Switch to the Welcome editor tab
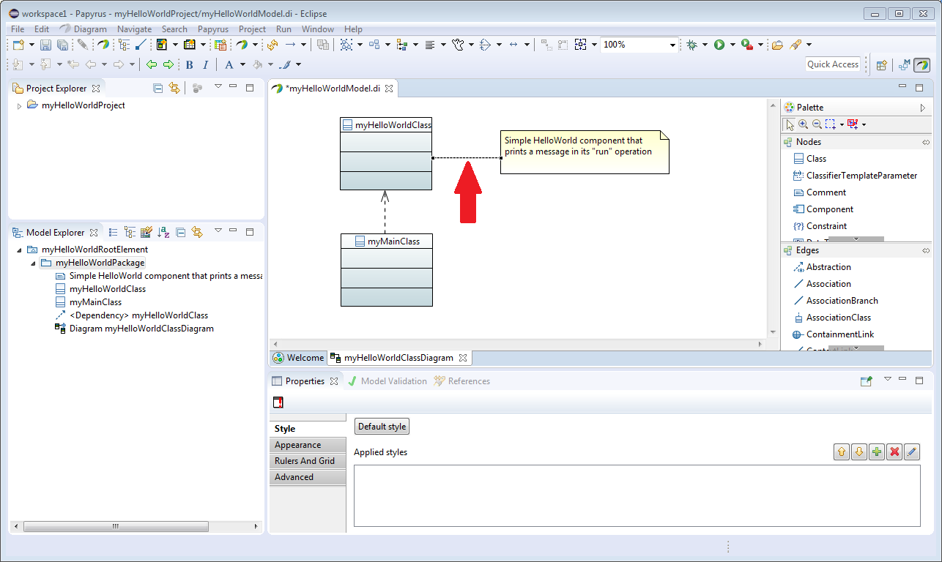 [298, 358]
